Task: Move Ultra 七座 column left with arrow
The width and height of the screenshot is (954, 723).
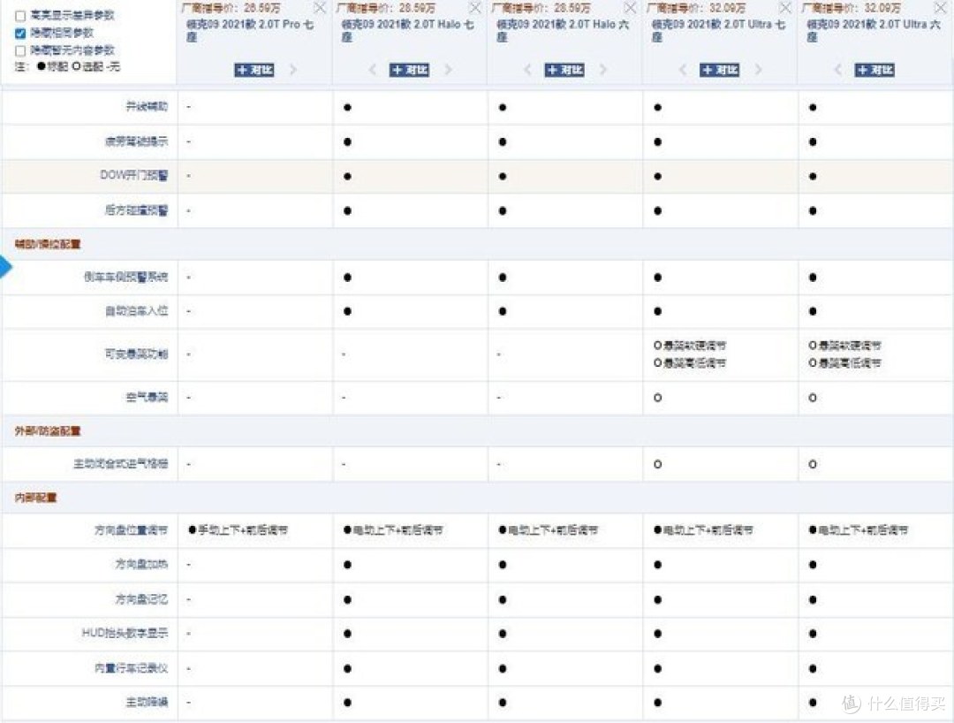Action: click(x=683, y=69)
